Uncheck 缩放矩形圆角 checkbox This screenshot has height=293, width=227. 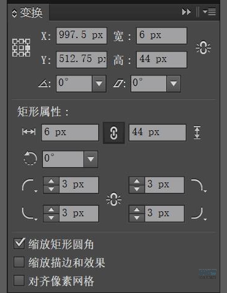(19, 244)
